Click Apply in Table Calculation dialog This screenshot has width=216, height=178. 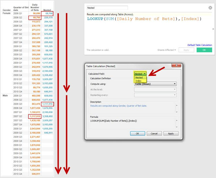click(x=171, y=133)
